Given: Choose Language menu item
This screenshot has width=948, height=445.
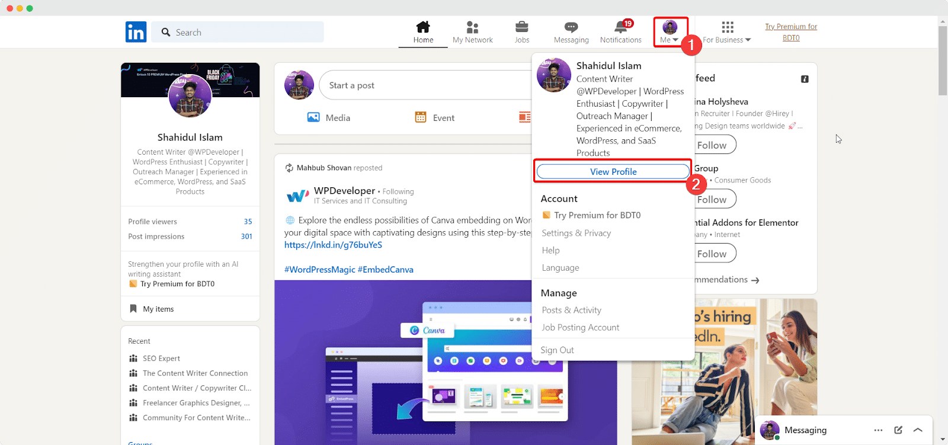Looking at the screenshot, I should click(x=560, y=268).
